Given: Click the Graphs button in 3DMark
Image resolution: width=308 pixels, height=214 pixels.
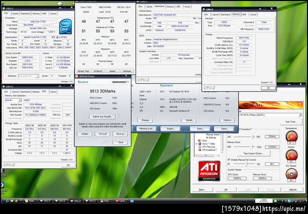Looking at the screenshot, I should coord(170,129).
